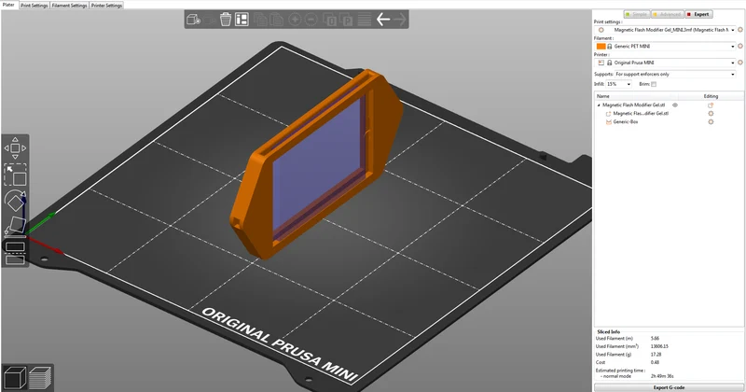746x392 pixels.
Task: Click the Undo left arrow
Action: coord(383,20)
